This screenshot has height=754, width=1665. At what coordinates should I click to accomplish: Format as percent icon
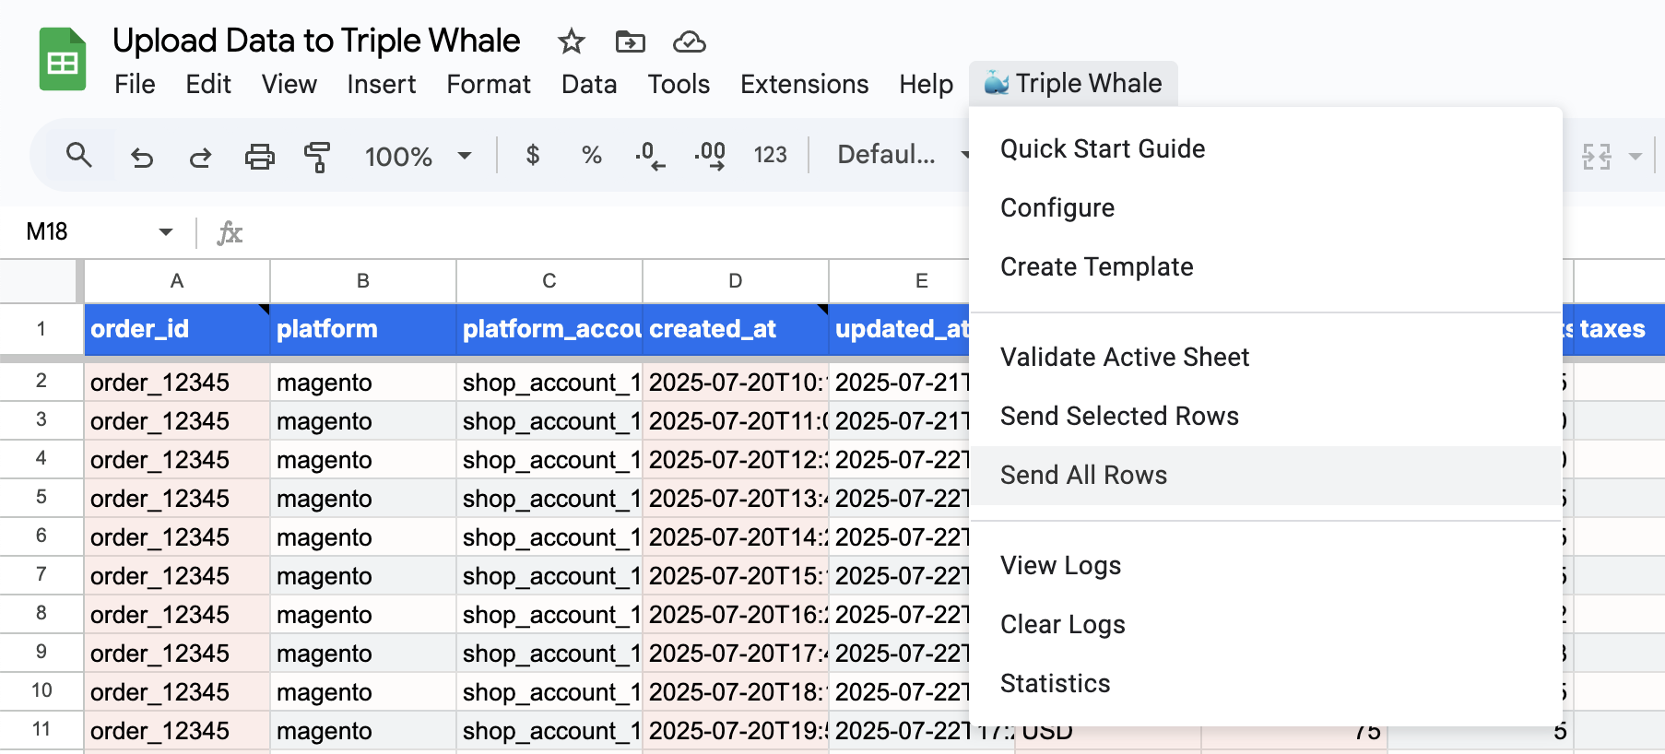pos(592,155)
